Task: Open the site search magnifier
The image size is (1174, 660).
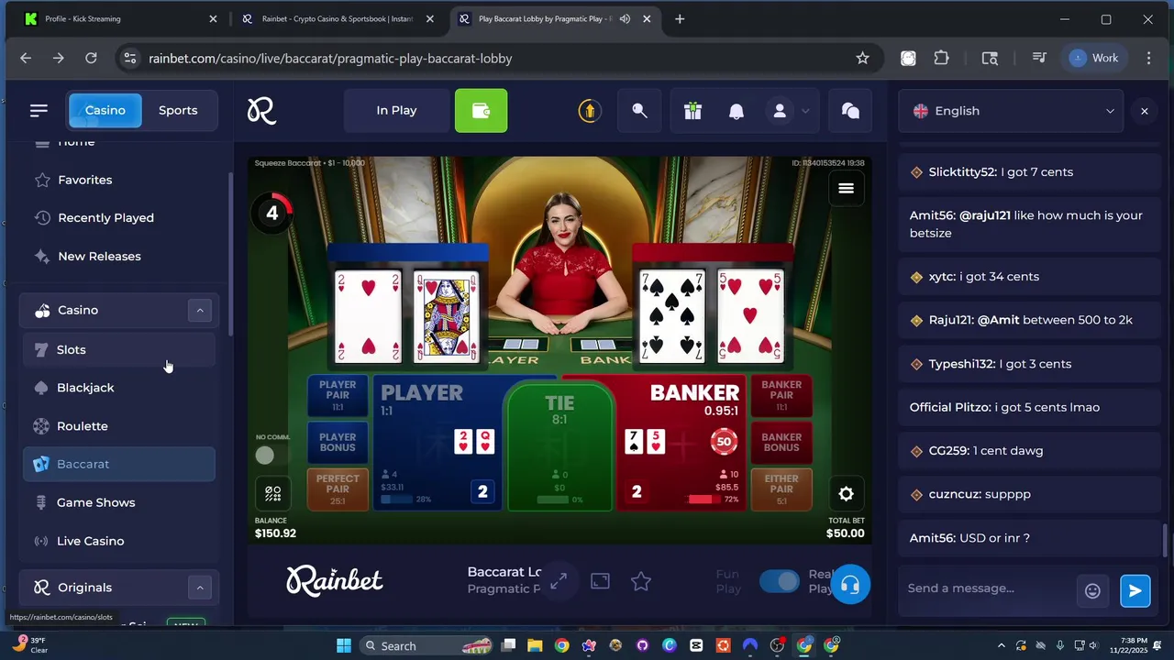Action: 640,111
